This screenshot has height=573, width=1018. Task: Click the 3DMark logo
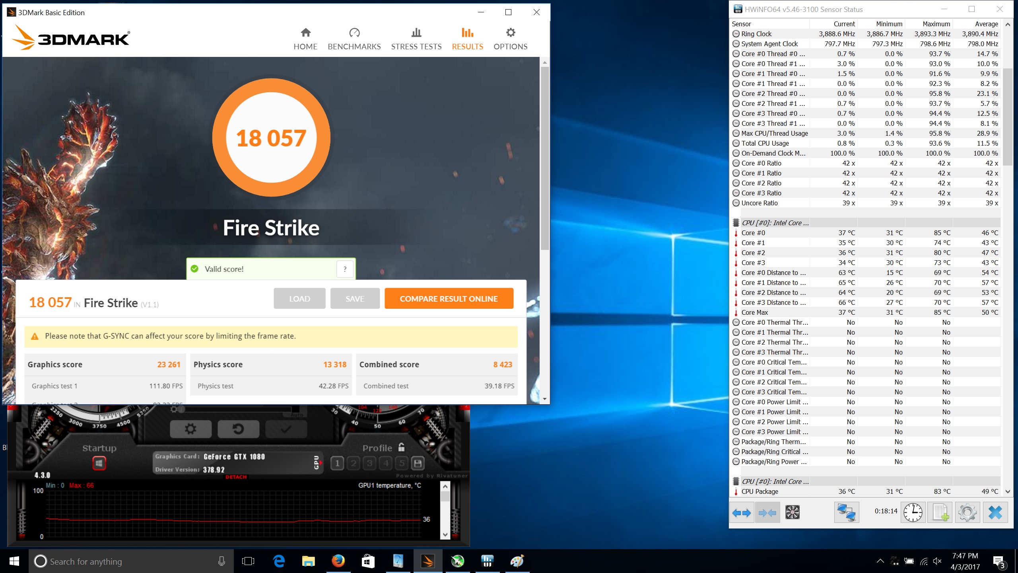(71, 38)
